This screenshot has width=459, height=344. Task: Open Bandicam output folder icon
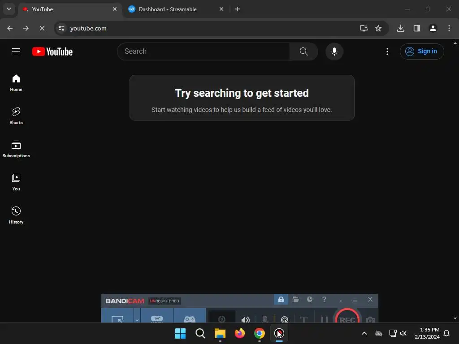point(295,299)
